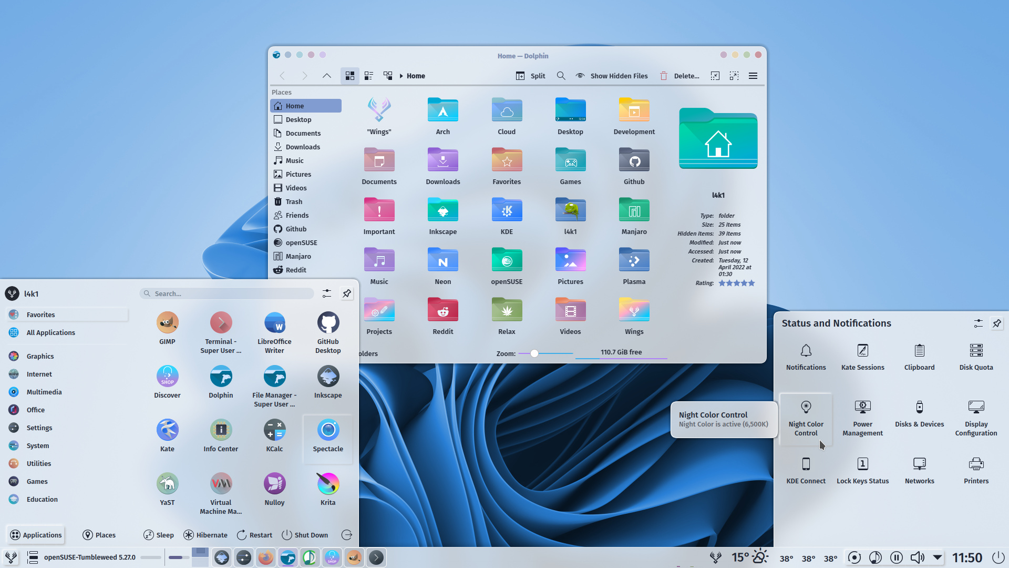Switch Dolphin to icons view mode

tap(350, 76)
